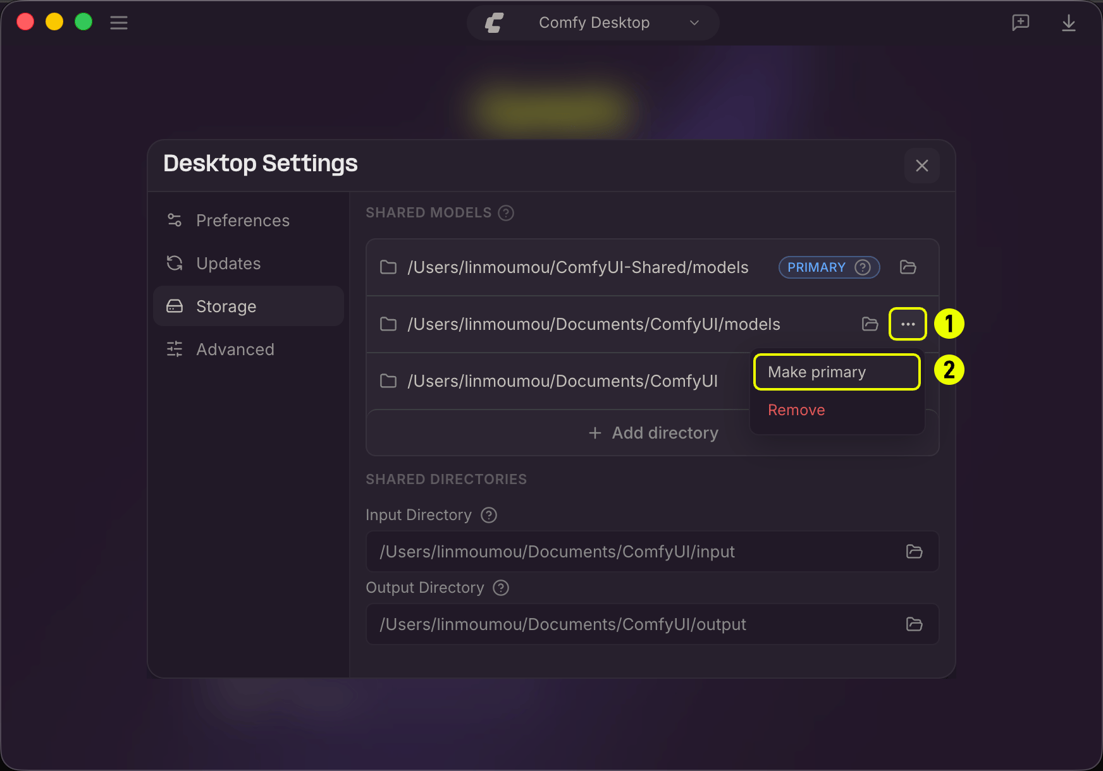Open Documents/ComfyUI/models folder icon

[870, 324]
